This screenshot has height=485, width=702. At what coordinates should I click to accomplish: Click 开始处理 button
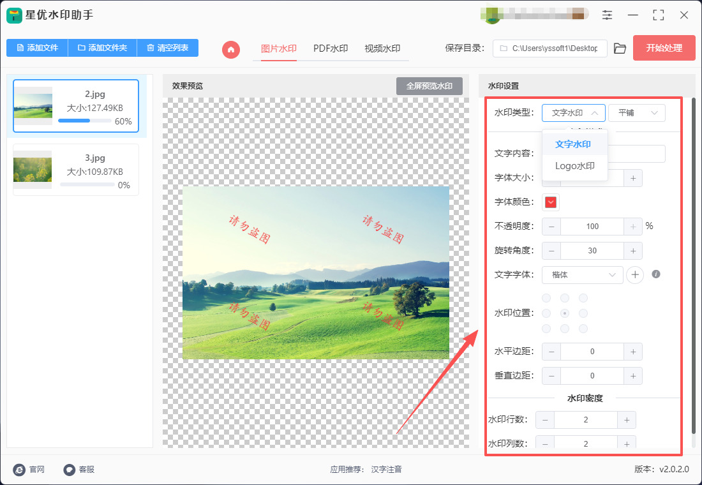coord(664,48)
